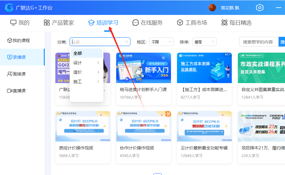Screen dimensions: 285x175
Task: Open 直播课 in sidebar
Action: (x=22, y=91)
